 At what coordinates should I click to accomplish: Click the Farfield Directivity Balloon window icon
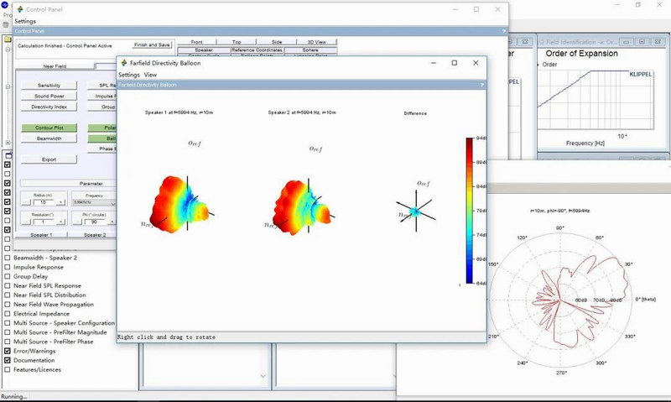(124, 63)
